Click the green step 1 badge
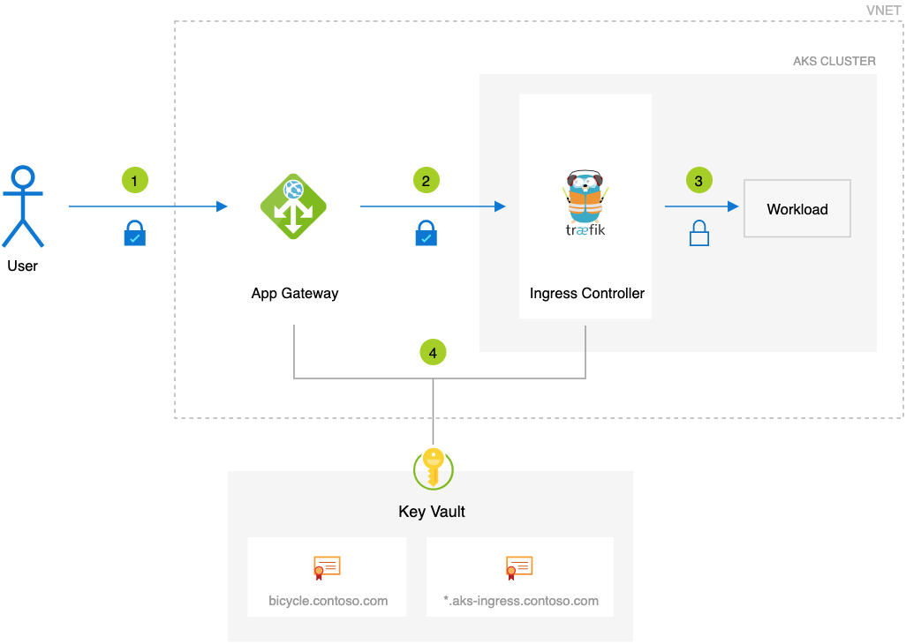The height and width of the screenshot is (644, 906). point(135,180)
